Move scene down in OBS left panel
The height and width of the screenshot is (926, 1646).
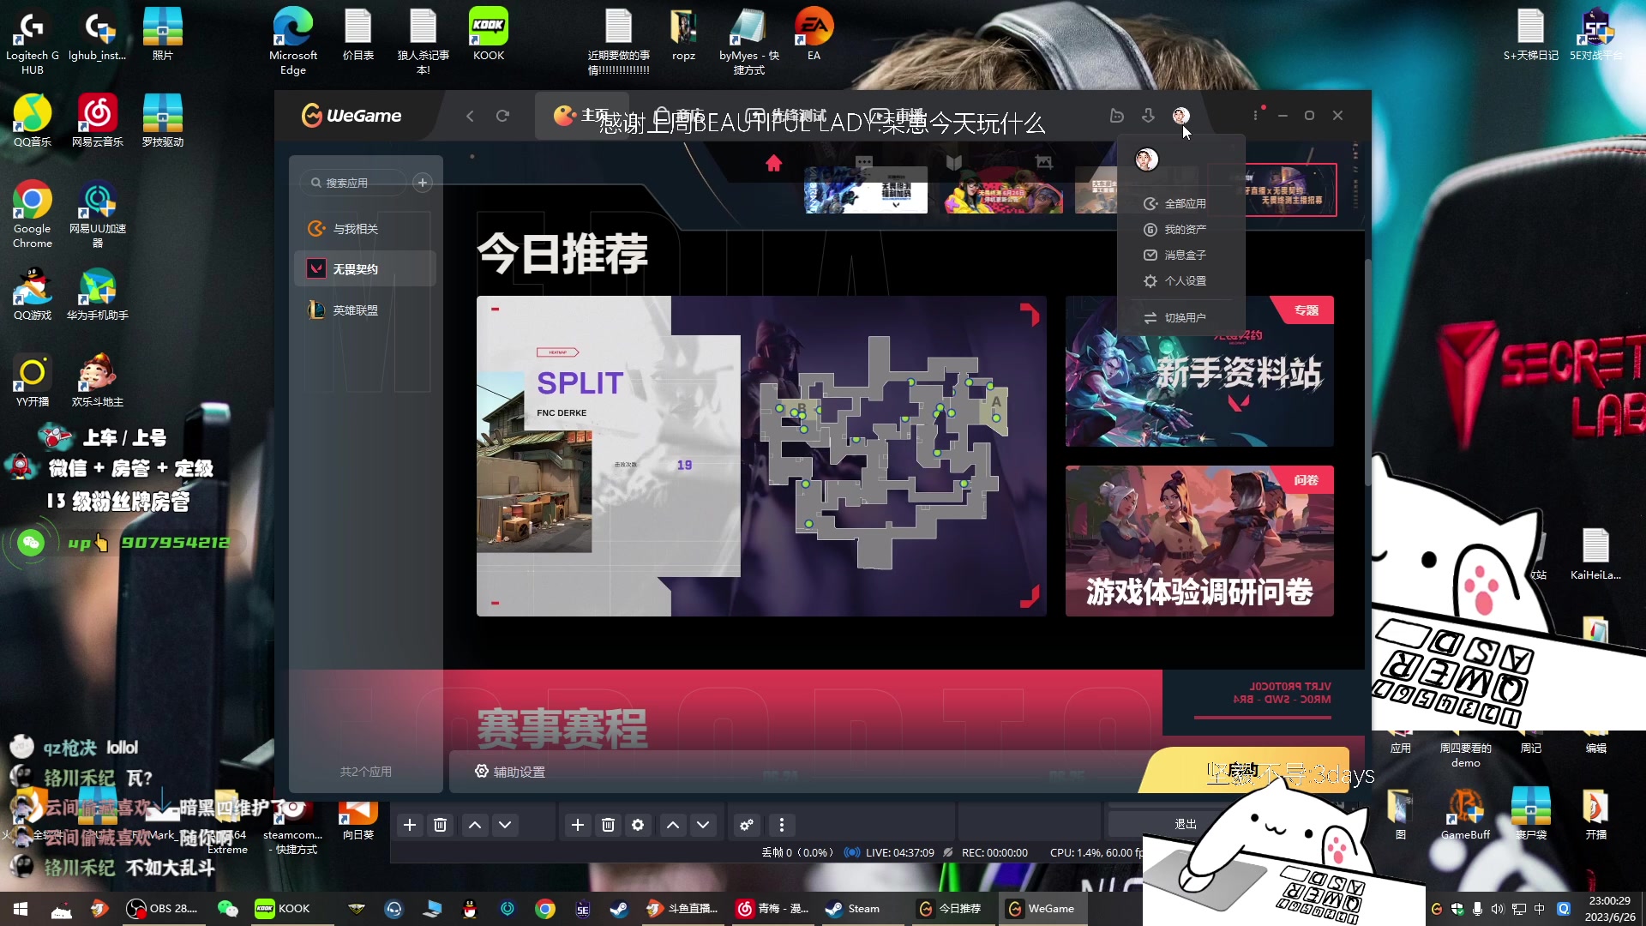[505, 825]
